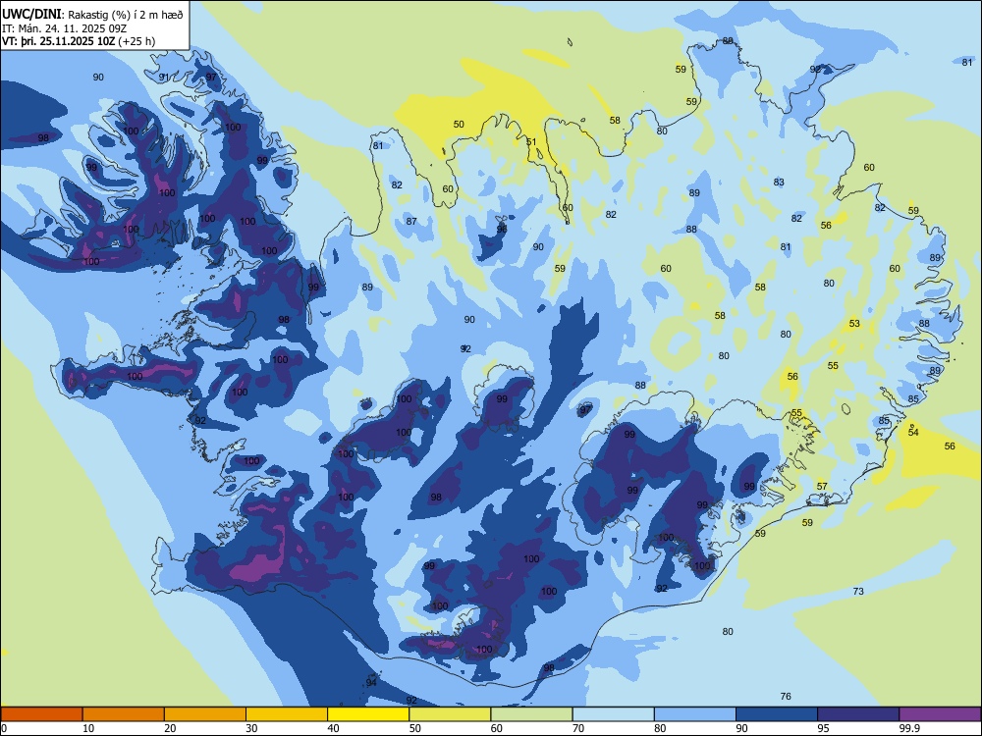
Task: Click the humidity value '57' on the map
Action: (822, 487)
